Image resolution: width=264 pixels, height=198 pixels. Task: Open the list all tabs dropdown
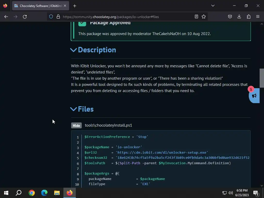pos(213,6)
